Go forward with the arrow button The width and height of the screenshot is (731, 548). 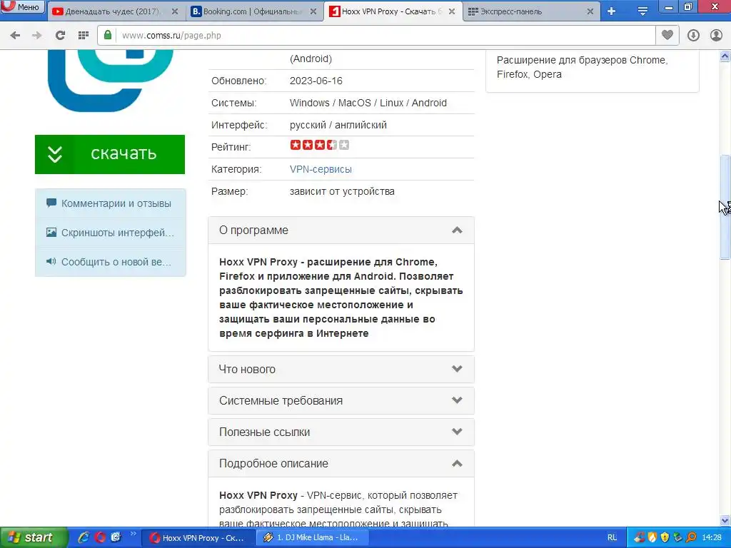point(37,36)
